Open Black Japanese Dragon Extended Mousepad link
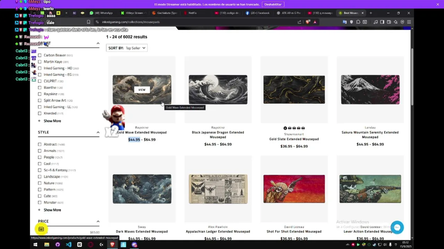Screen dimensions: 444x249 pos(218,135)
